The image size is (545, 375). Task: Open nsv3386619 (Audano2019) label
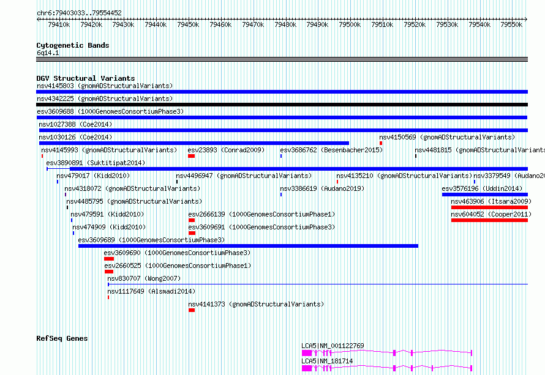click(x=322, y=188)
